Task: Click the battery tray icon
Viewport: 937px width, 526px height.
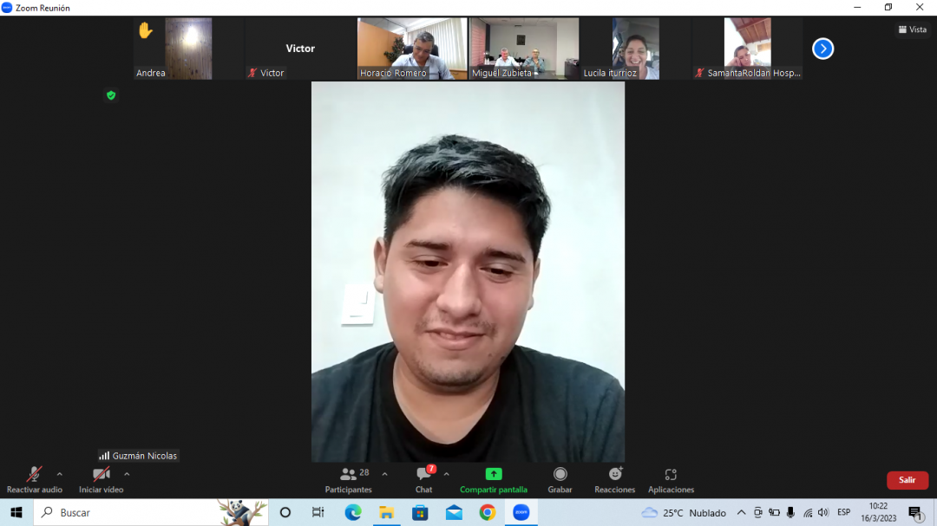Action: click(774, 512)
